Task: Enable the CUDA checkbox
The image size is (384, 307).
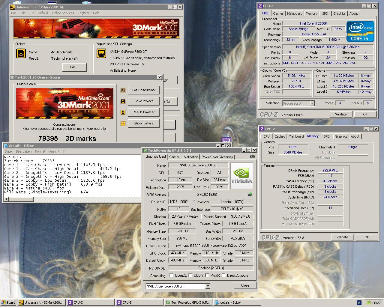Action: tap(190, 276)
